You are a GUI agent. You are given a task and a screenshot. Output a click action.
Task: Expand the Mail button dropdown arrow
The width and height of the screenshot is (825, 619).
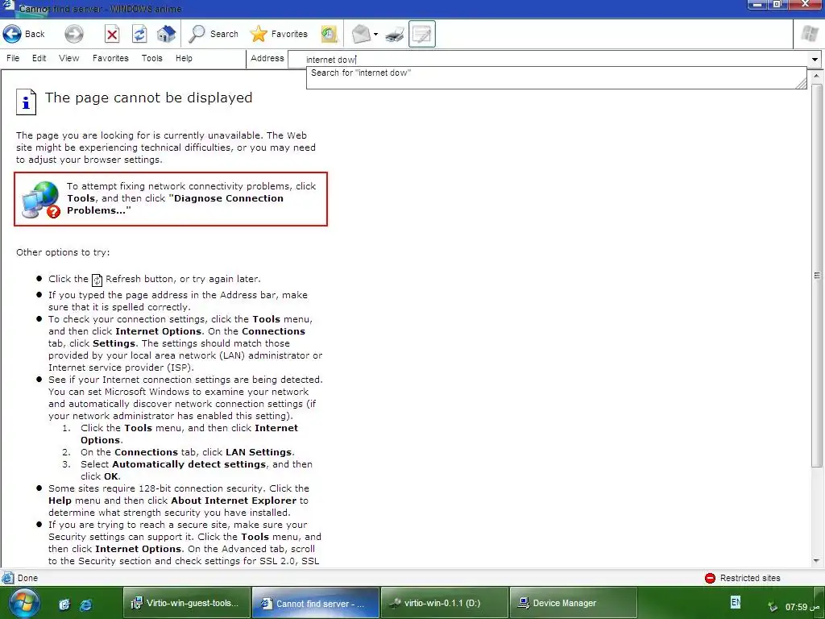pyautogui.click(x=375, y=35)
